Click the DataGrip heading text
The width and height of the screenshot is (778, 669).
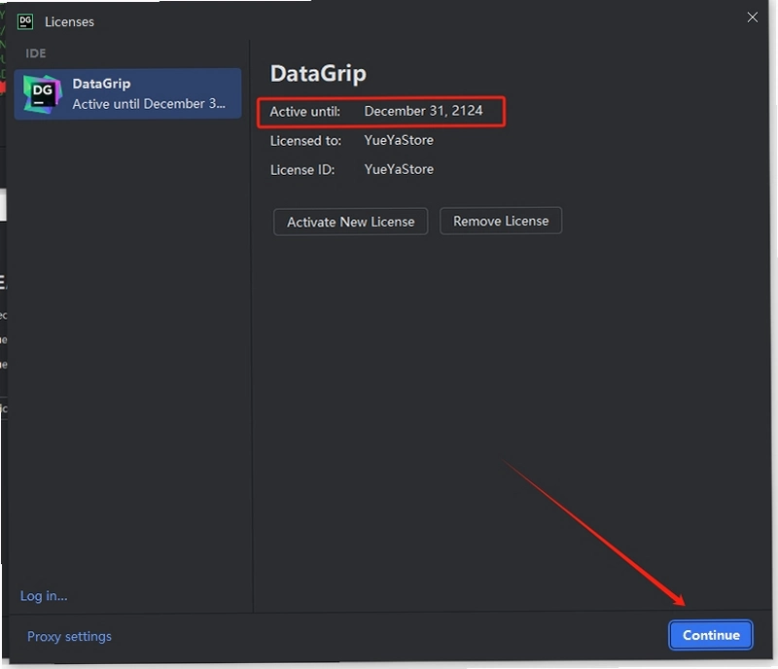pyautogui.click(x=318, y=74)
